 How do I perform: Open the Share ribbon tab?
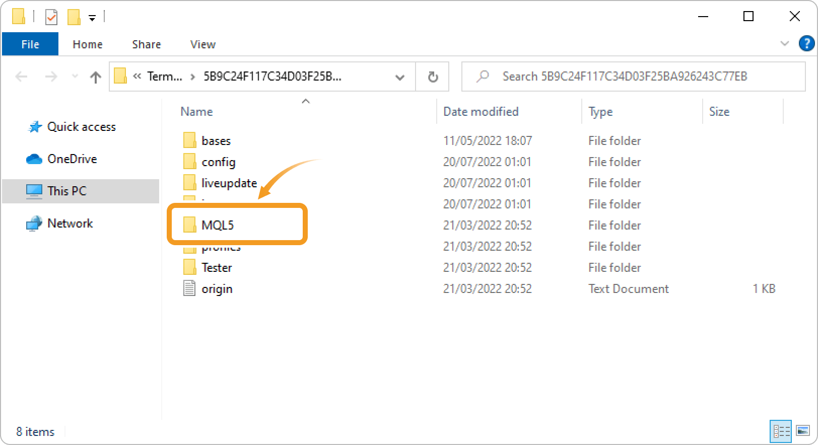click(x=146, y=44)
